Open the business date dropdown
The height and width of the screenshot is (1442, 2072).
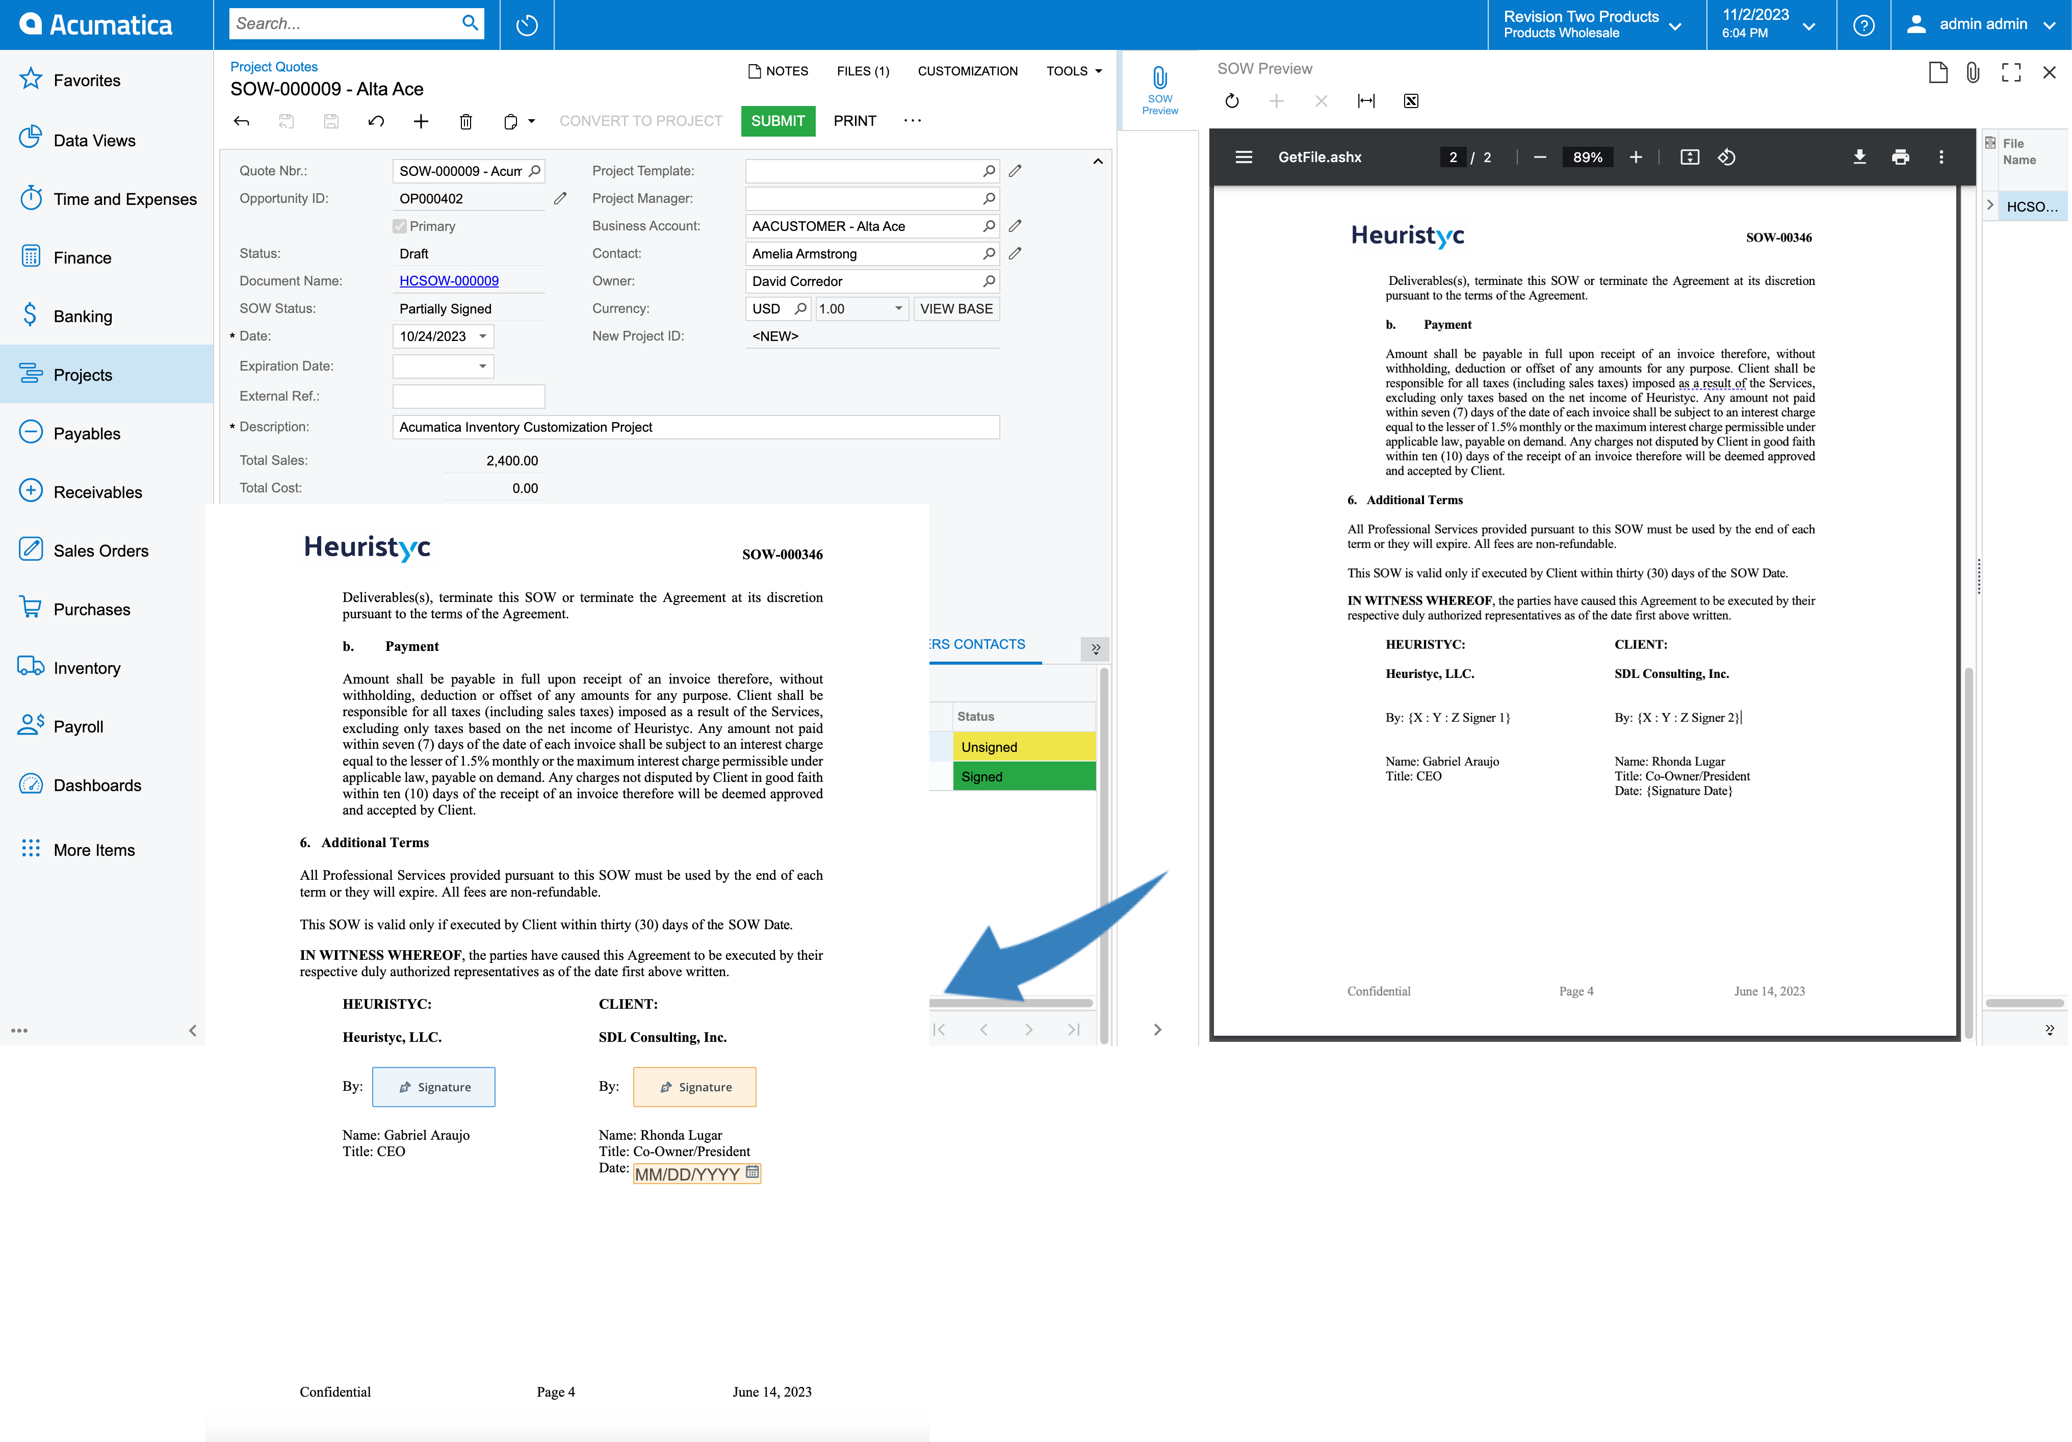tap(1770, 24)
